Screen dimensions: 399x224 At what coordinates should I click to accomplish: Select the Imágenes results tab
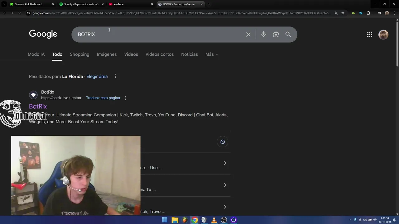[107, 54]
